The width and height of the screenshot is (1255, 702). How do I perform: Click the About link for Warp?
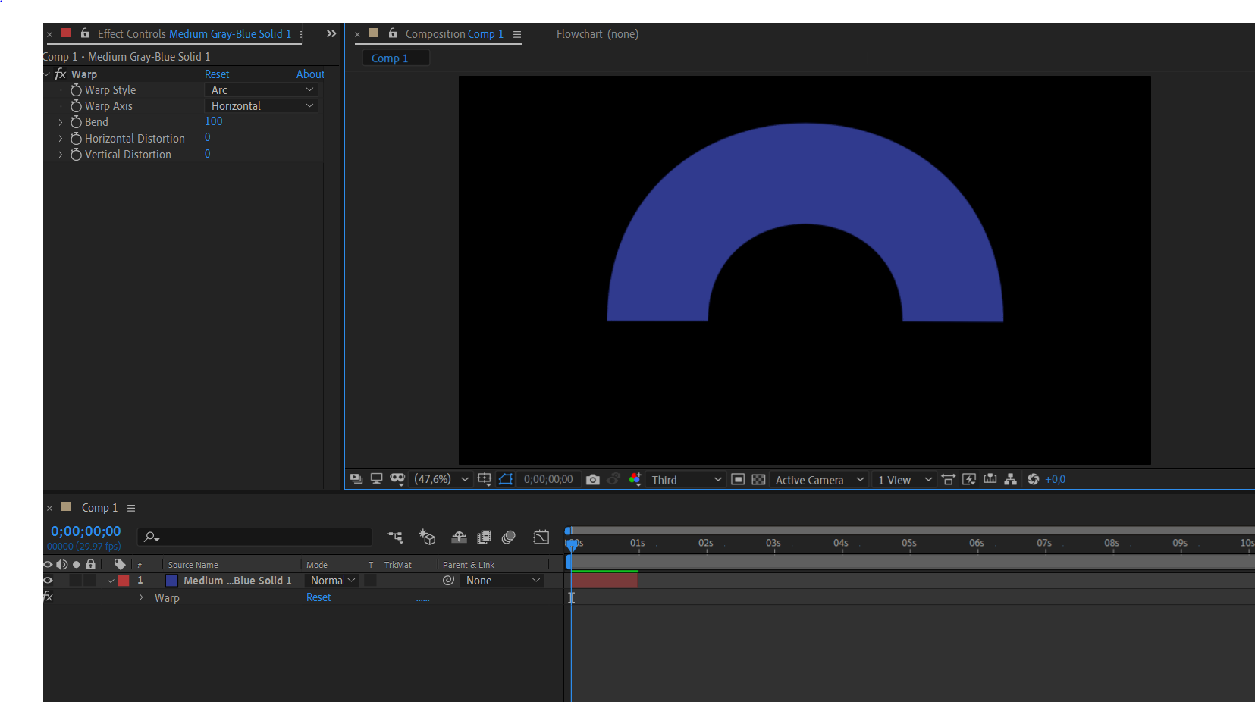point(310,74)
